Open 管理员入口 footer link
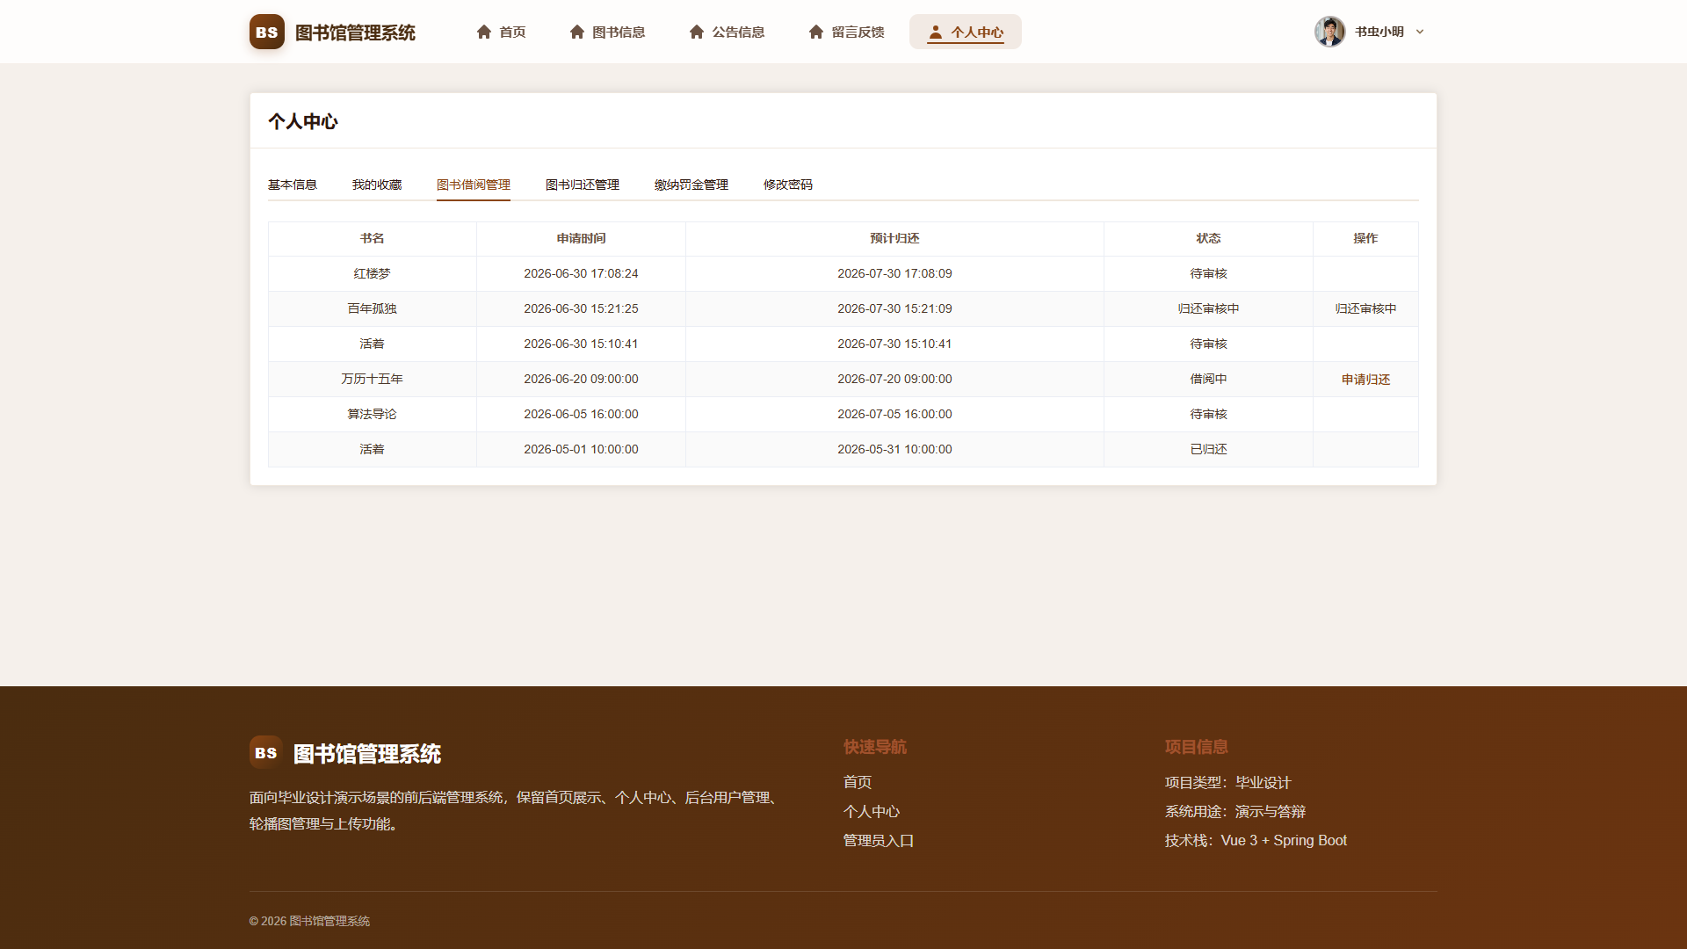This screenshot has width=1687, height=949. [x=879, y=841]
